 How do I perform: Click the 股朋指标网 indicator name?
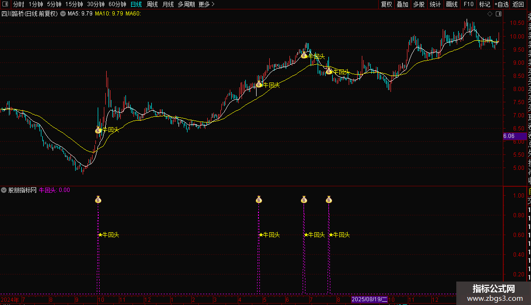tap(23, 190)
